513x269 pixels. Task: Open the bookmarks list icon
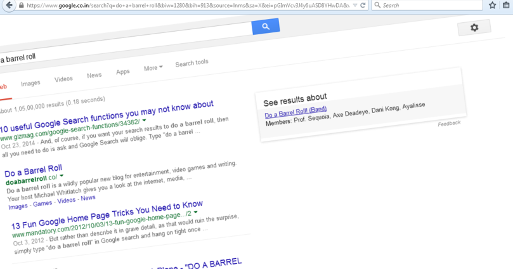tap(506, 5)
